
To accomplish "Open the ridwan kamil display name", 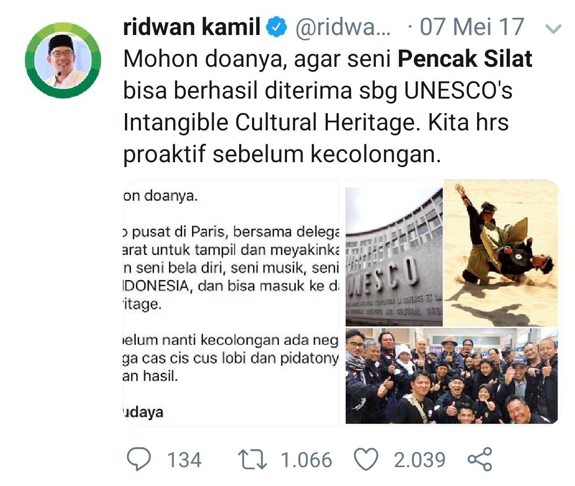I will tap(192, 27).
